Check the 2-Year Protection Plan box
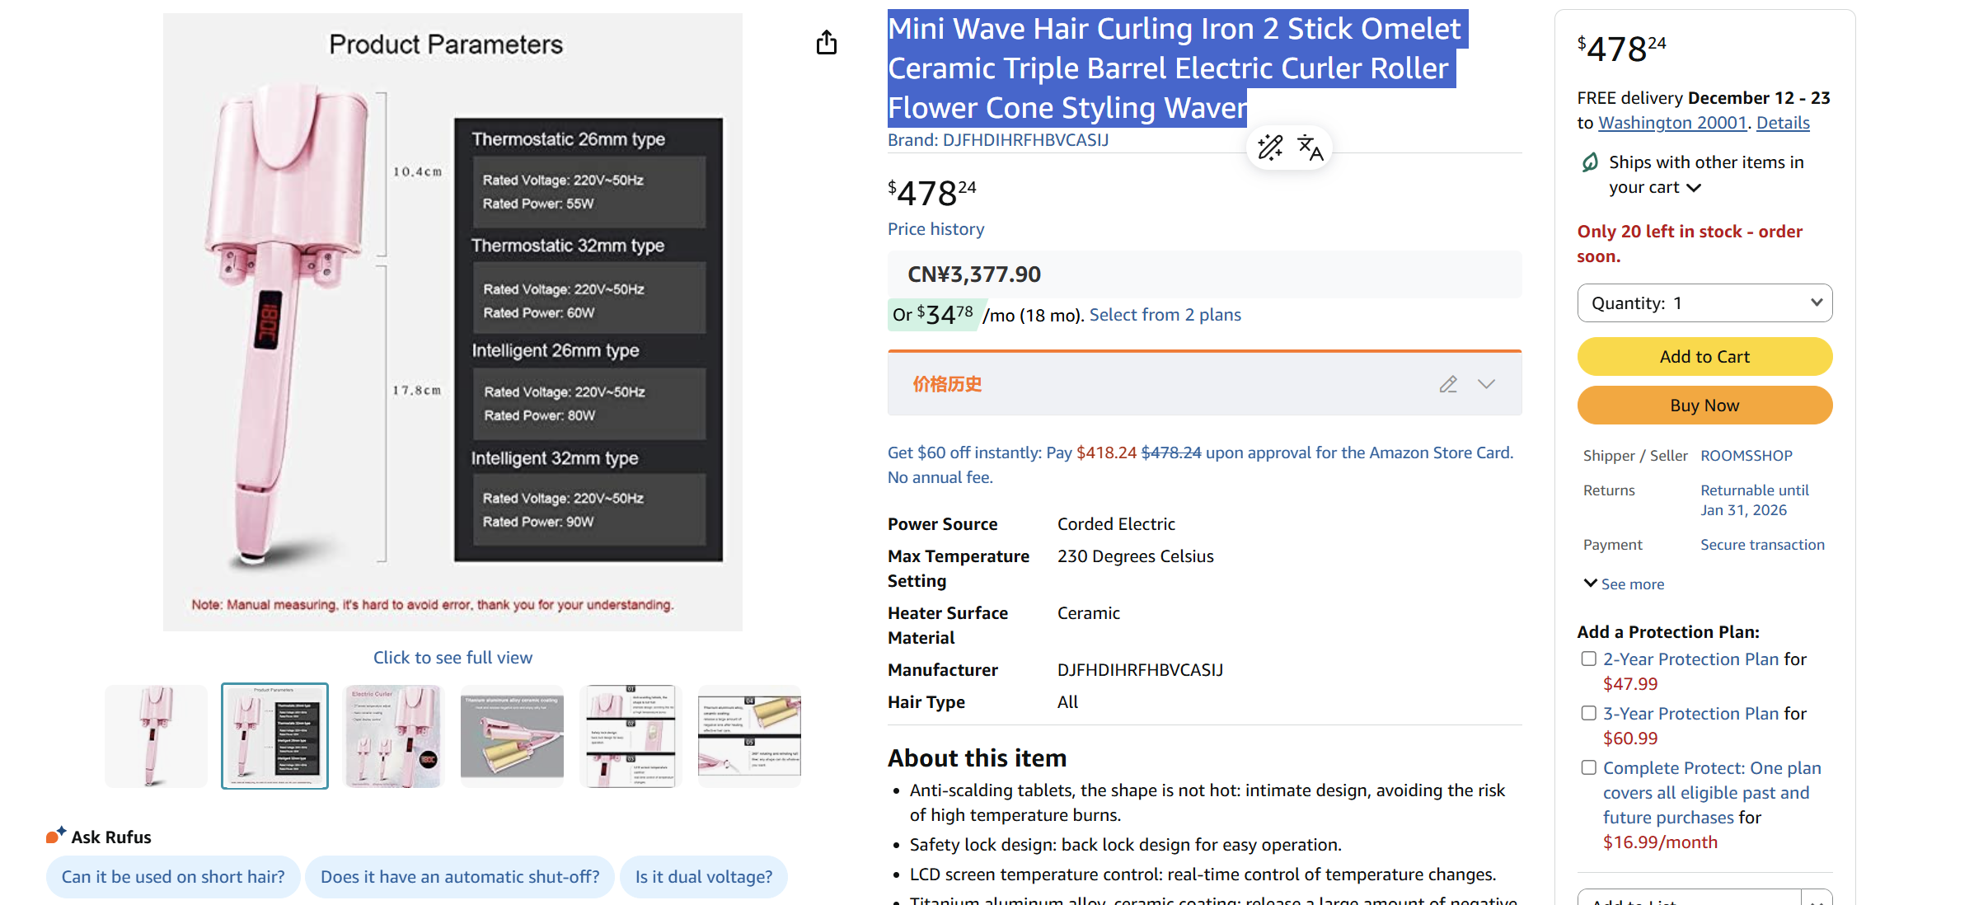 1588,659
